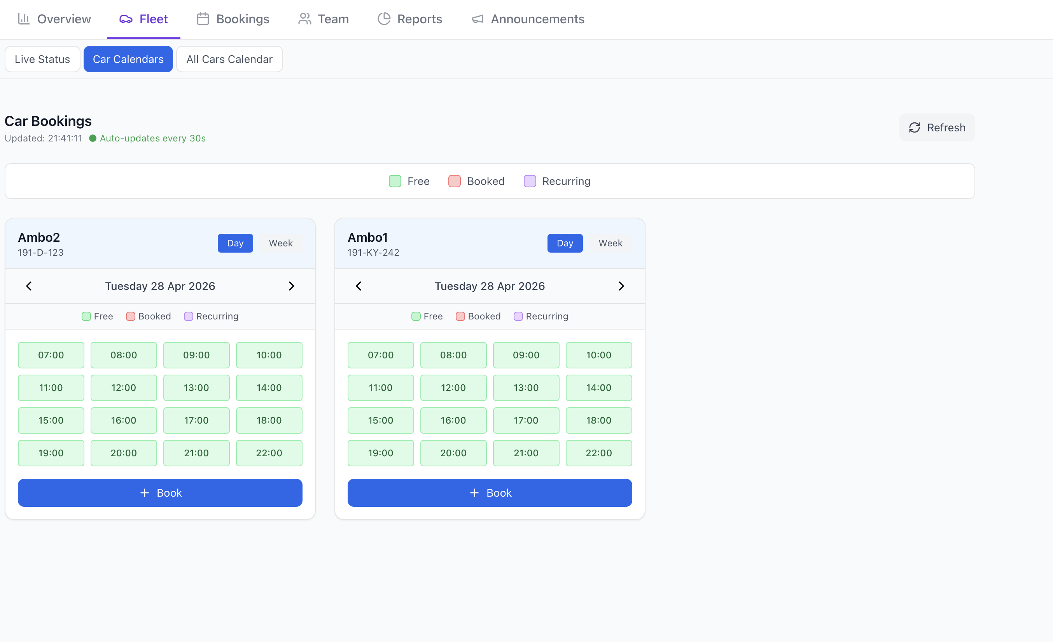Click the red Booked swatch in top legend
Viewport: 1053px width, 642px height.
coord(454,181)
